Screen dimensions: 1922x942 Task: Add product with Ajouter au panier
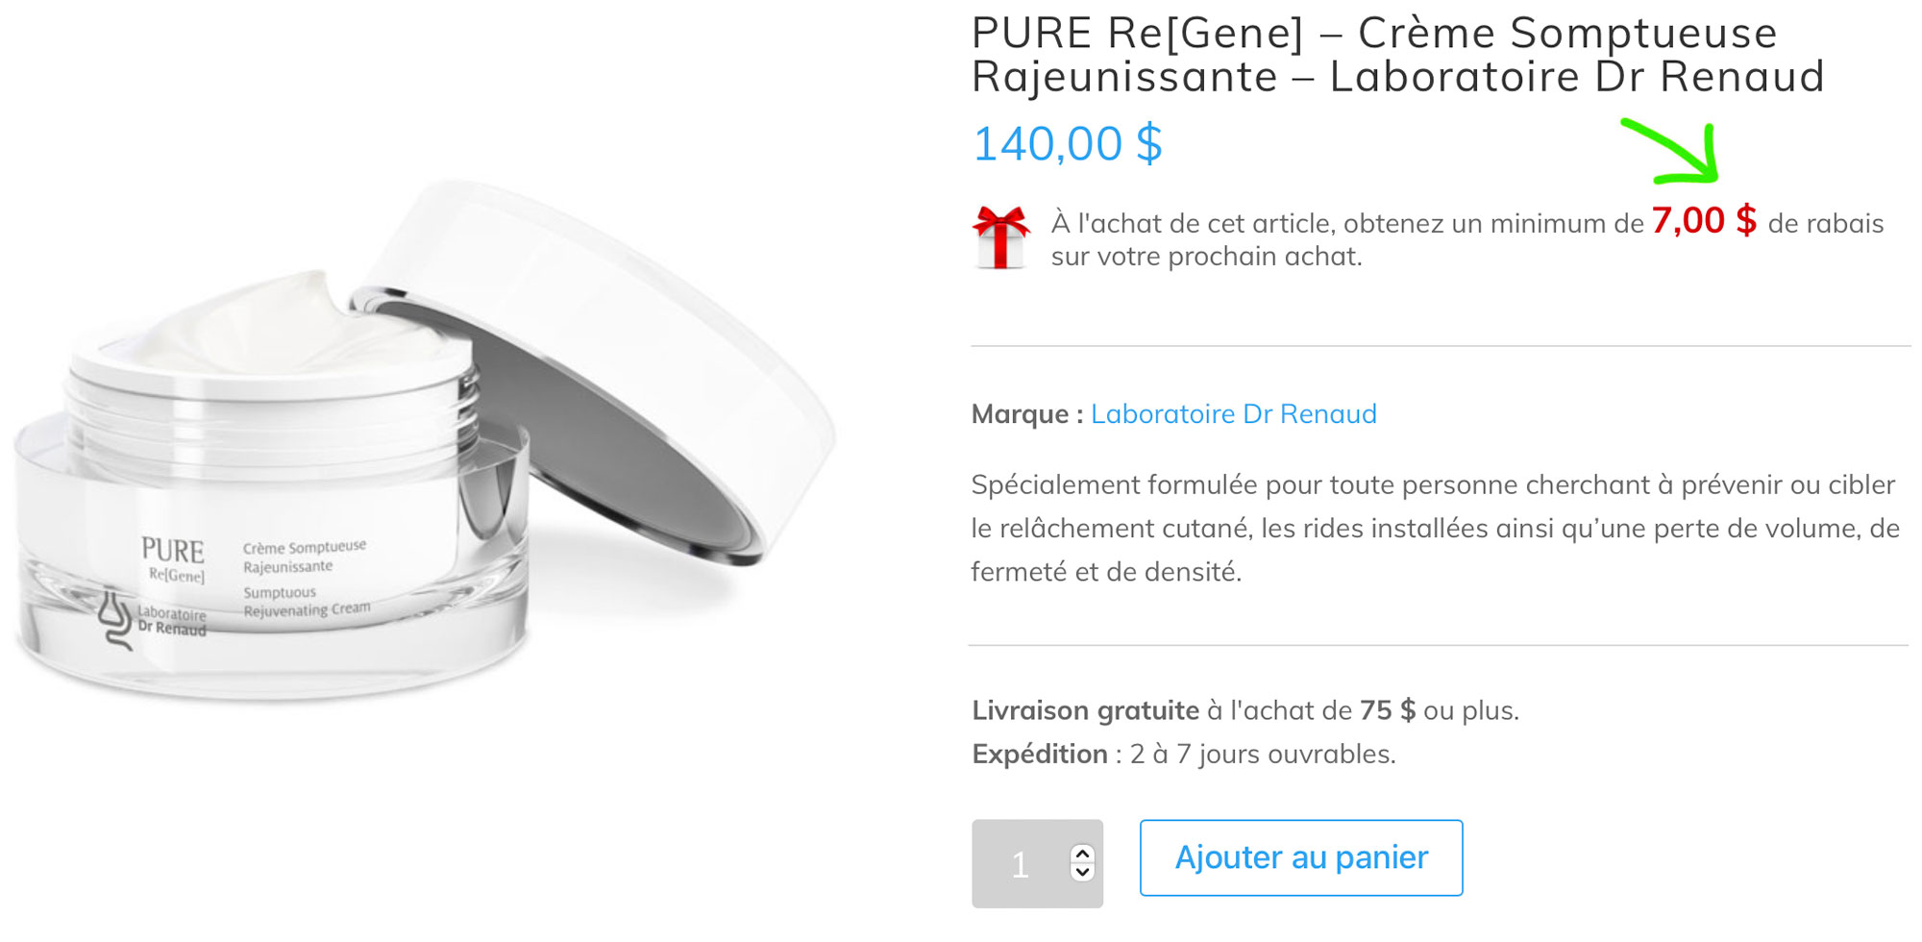pyautogui.click(x=1301, y=857)
